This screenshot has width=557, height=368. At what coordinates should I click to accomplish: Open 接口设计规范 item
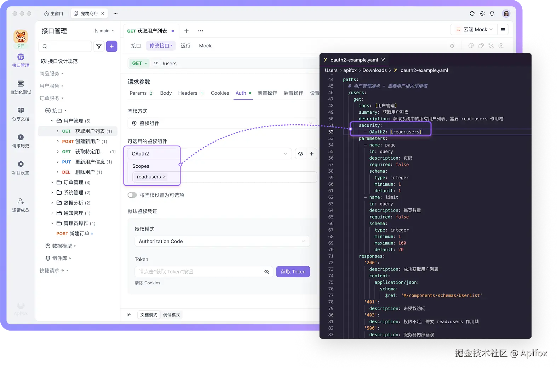59,61
